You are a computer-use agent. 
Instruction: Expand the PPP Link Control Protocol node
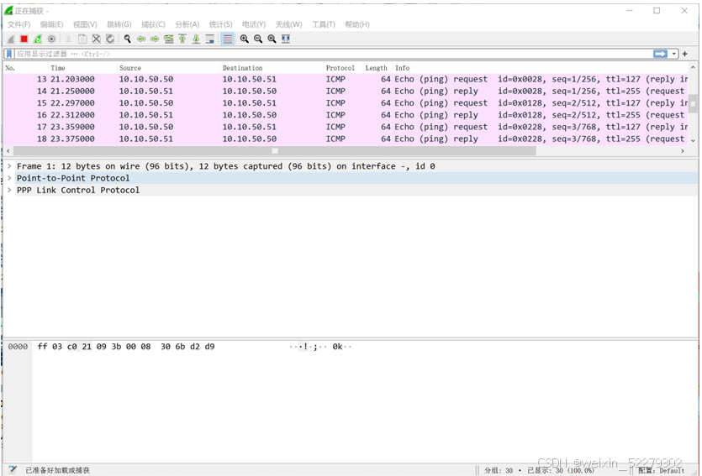[x=9, y=190]
